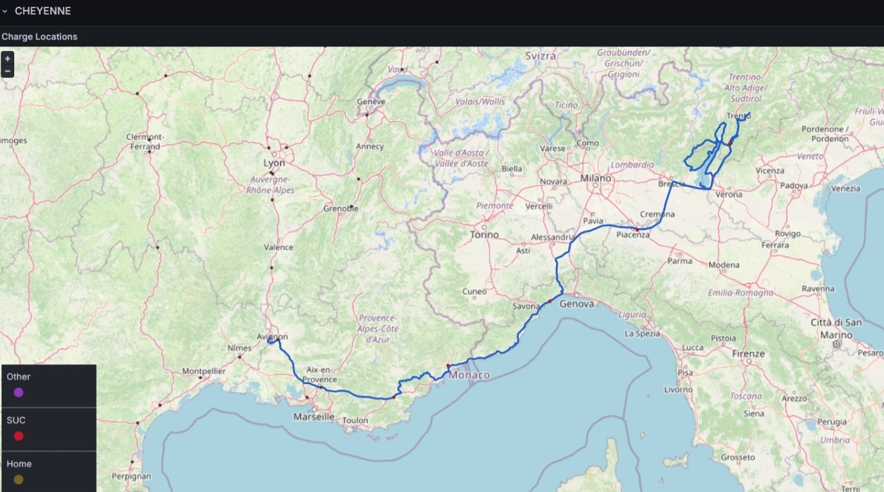The width and height of the screenshot is (884, 492).
Task: Click the Cremona city label
Action: pyautogui.click(x=657, y=214)
